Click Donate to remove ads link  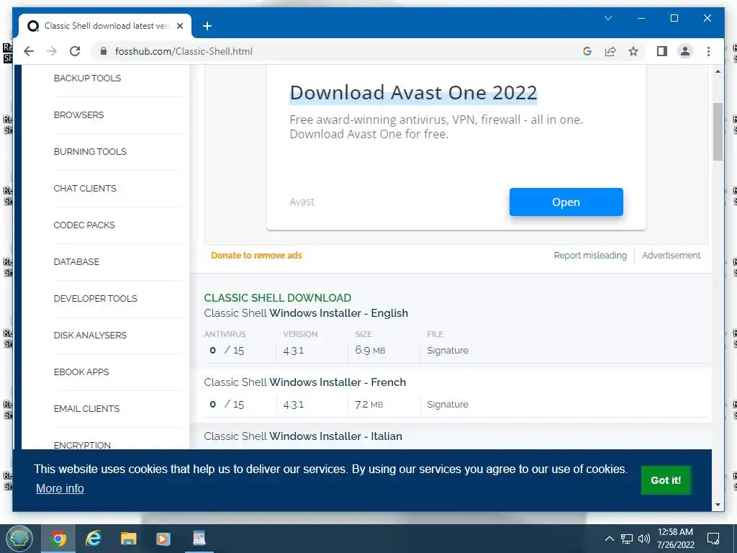click(256, 256)
